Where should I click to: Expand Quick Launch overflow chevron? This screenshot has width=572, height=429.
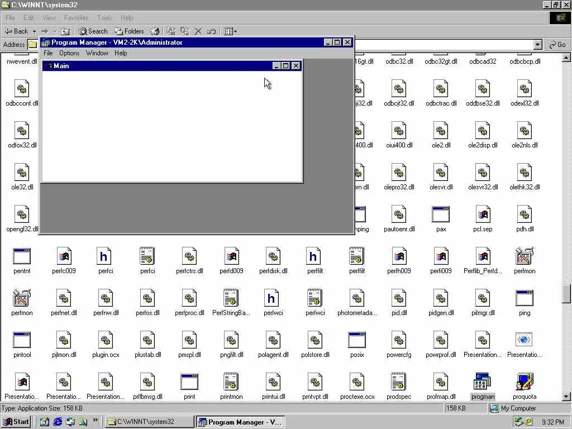tap(95, 420)
